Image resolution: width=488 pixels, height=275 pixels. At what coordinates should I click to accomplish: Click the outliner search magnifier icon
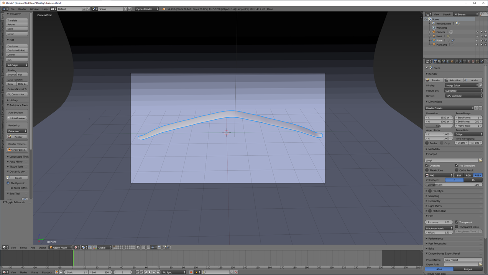point(482,14)
